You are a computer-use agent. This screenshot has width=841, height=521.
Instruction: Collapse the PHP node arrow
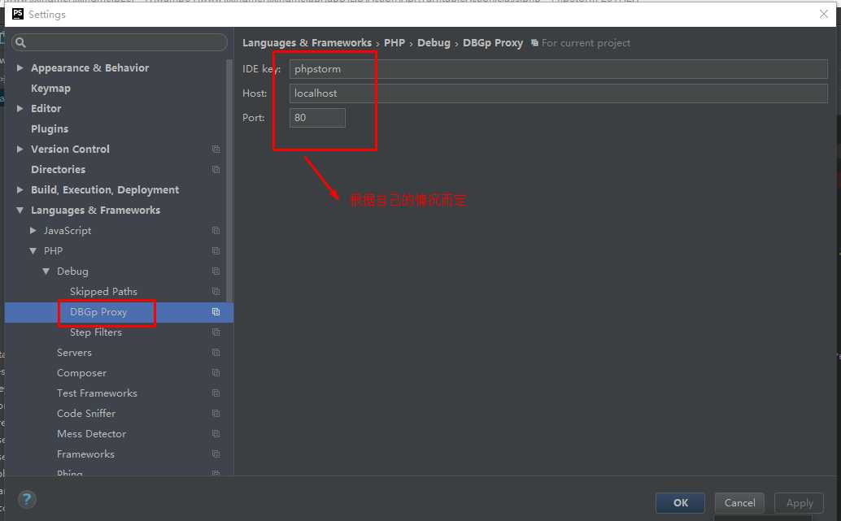(x=33, y=251)
